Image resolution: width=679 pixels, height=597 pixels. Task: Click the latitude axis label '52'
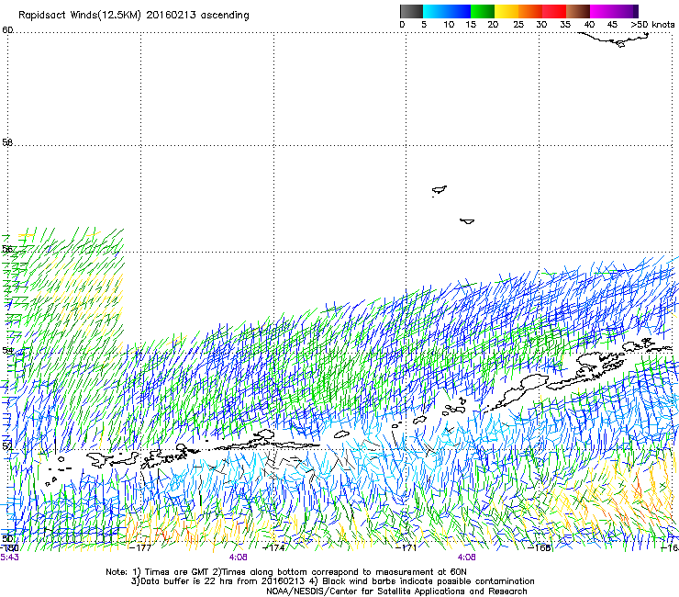7,445
